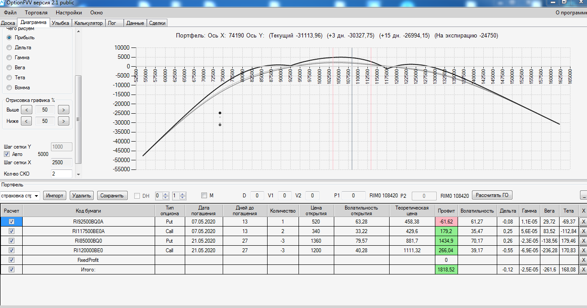Toggle Расчет checkbox for RI85000BQ0
This screenshot has height=308, width=587.
11,240
